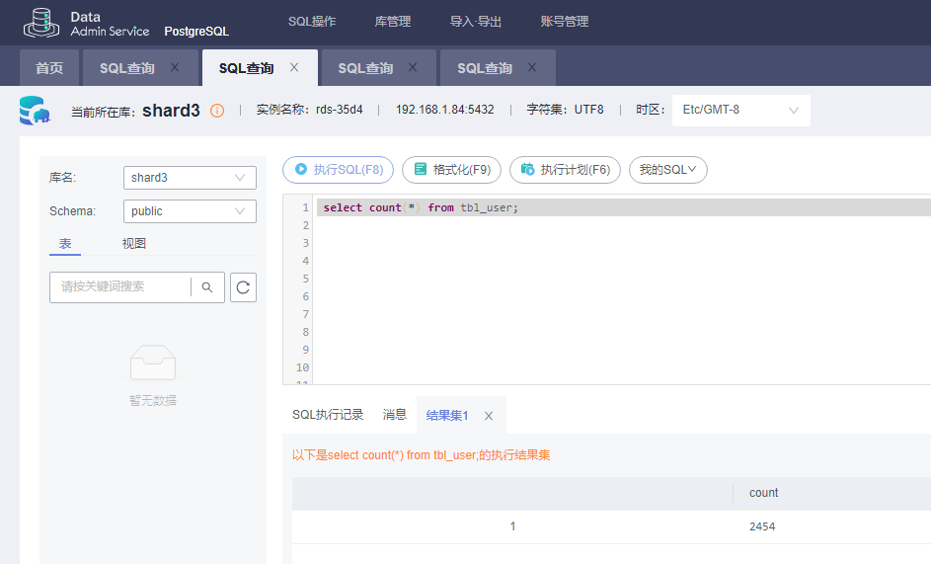
Task: Close the first SQL查询 tab
Action: tap(175, 68)
